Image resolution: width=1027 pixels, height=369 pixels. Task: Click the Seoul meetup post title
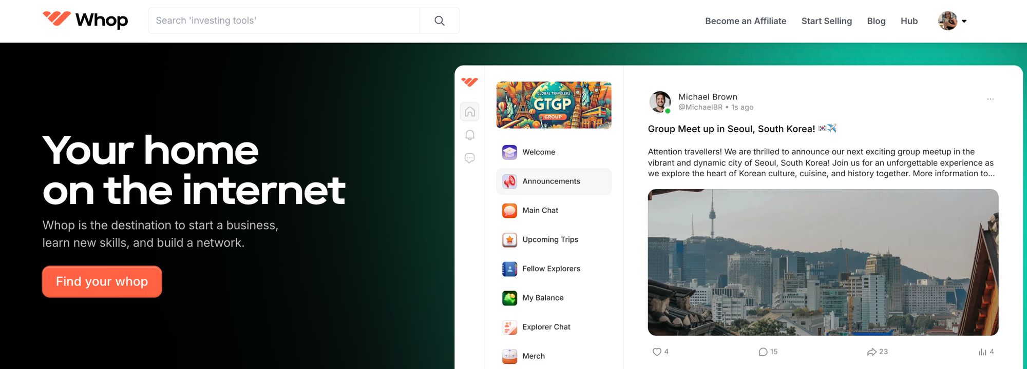(x=742, y=129)
